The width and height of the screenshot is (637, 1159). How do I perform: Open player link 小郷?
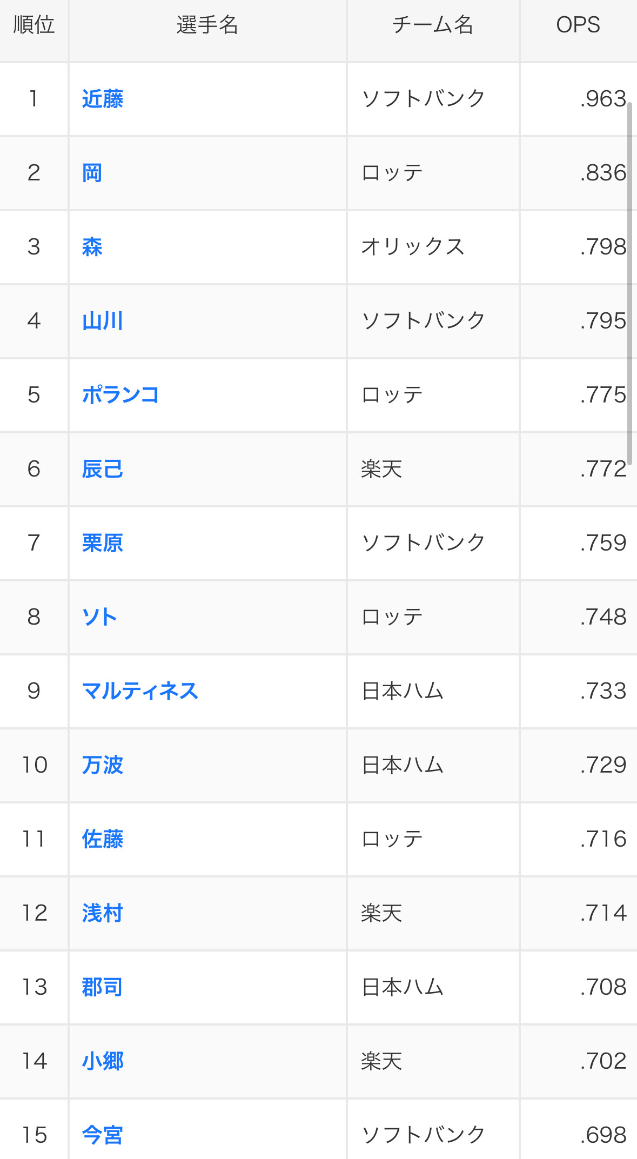point(103,1062)
